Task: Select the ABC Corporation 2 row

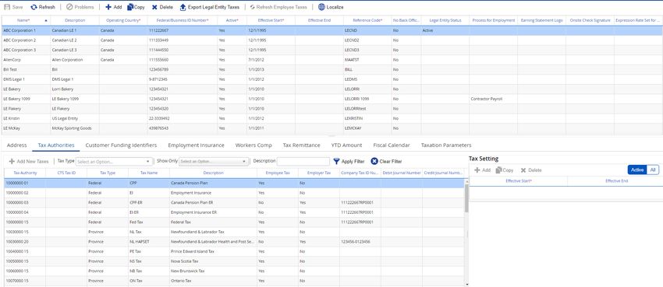Action: [331, 40]
